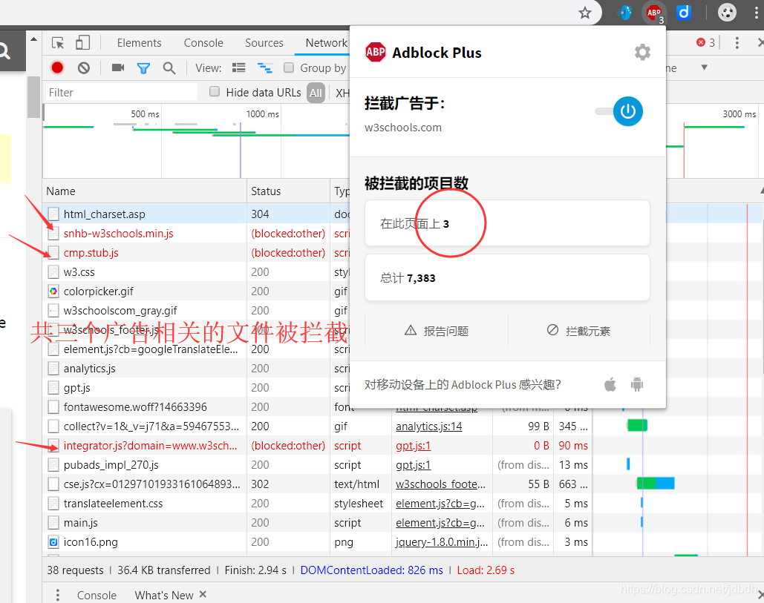Activate the inspect element picker
The height and width of the screenshot is (603, 764).
58,43
